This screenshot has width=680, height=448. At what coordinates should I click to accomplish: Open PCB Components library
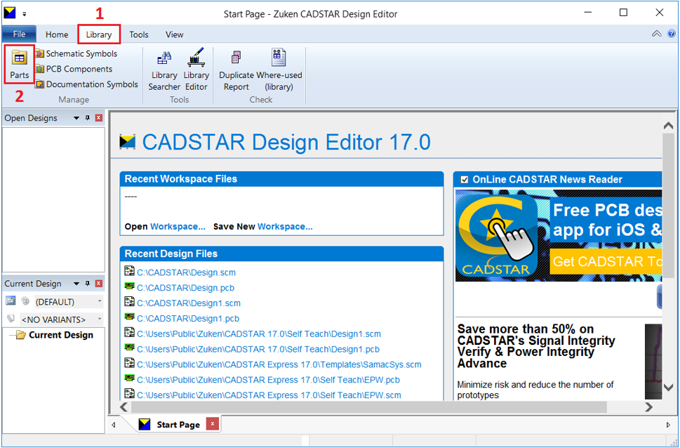point(74,69)
